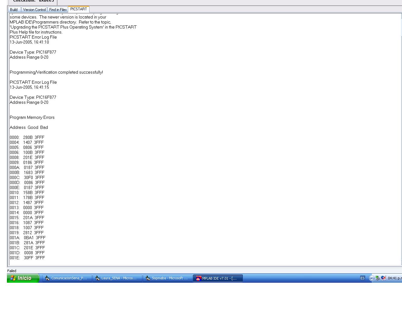Switch to Sispmaba taskbar window
Screen dimensions: 402x321
167,278
